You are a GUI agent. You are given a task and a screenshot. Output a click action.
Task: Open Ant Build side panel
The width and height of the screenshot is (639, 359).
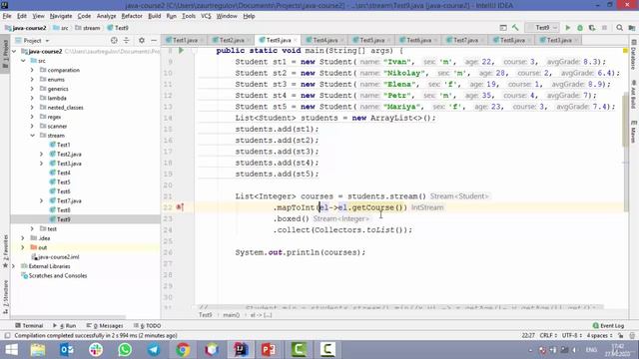pyautogui.click(x=634, y=95)
